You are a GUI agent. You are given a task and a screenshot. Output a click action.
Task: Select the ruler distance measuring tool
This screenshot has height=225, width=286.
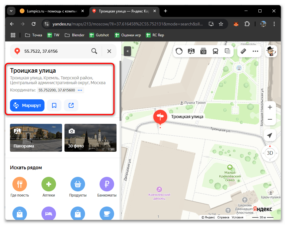(243, 51)
